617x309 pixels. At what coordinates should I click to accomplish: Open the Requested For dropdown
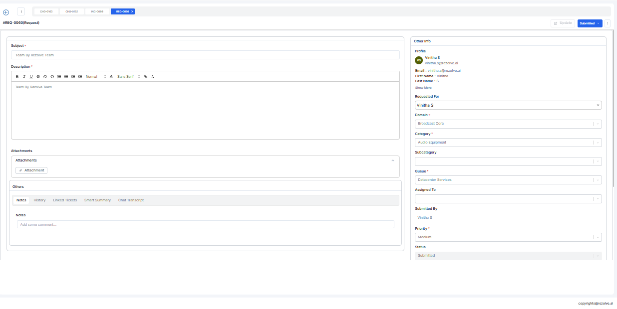point(508,105)
